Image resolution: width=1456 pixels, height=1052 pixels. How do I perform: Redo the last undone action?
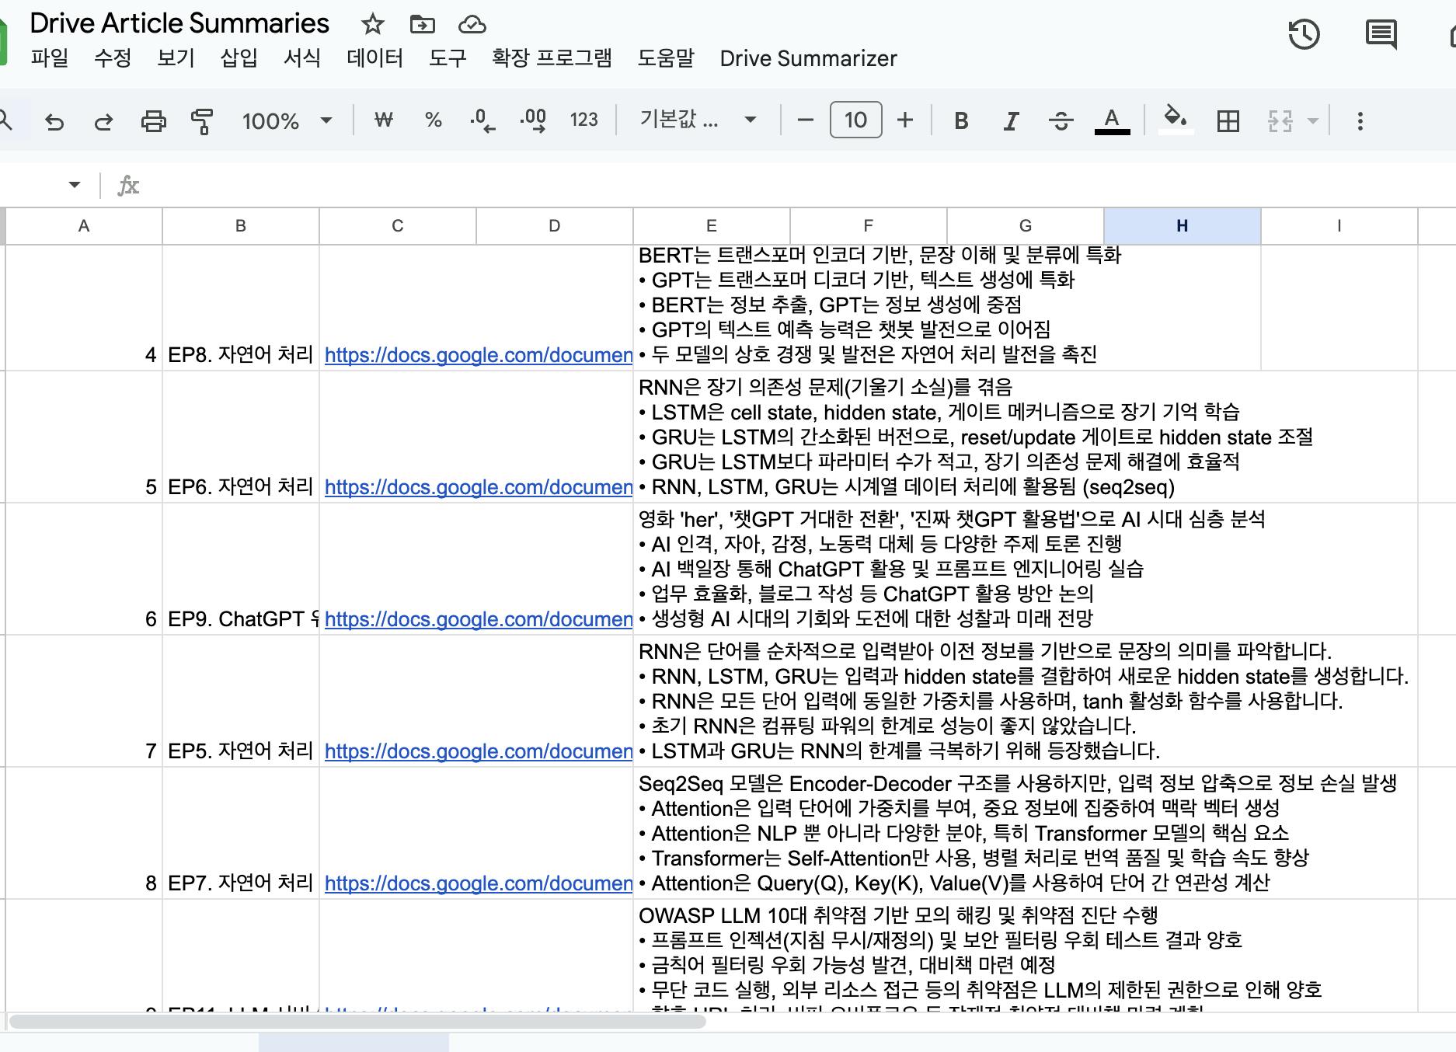103,121
